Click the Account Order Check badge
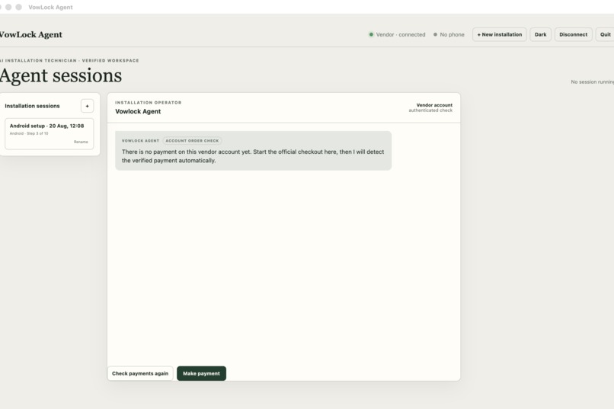 192,140
